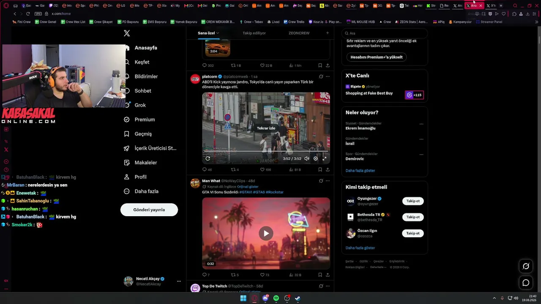Image resolution: width=541 pixels, height=304 pixels.
Task: Follow Oyungezer
Action: coord(413,201)
